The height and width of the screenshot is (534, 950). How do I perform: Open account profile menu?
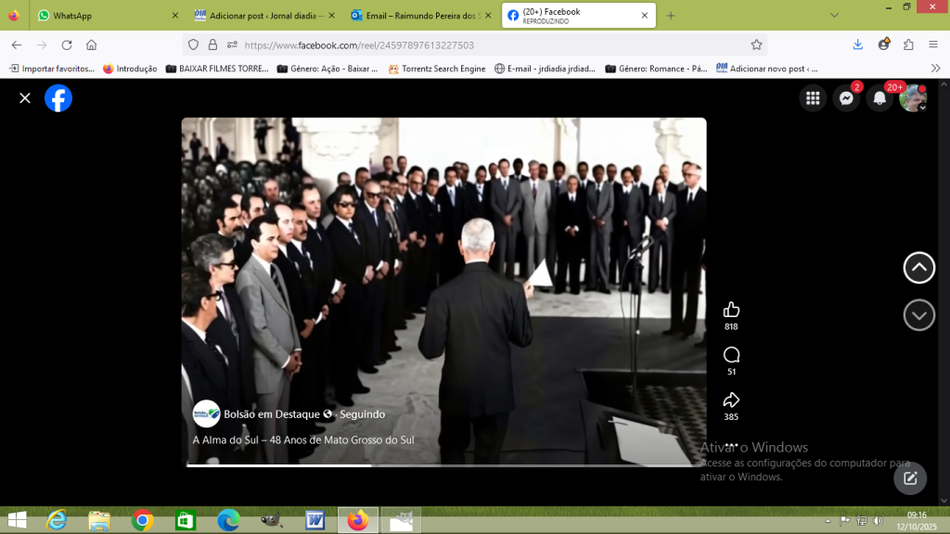pos(913,98)
